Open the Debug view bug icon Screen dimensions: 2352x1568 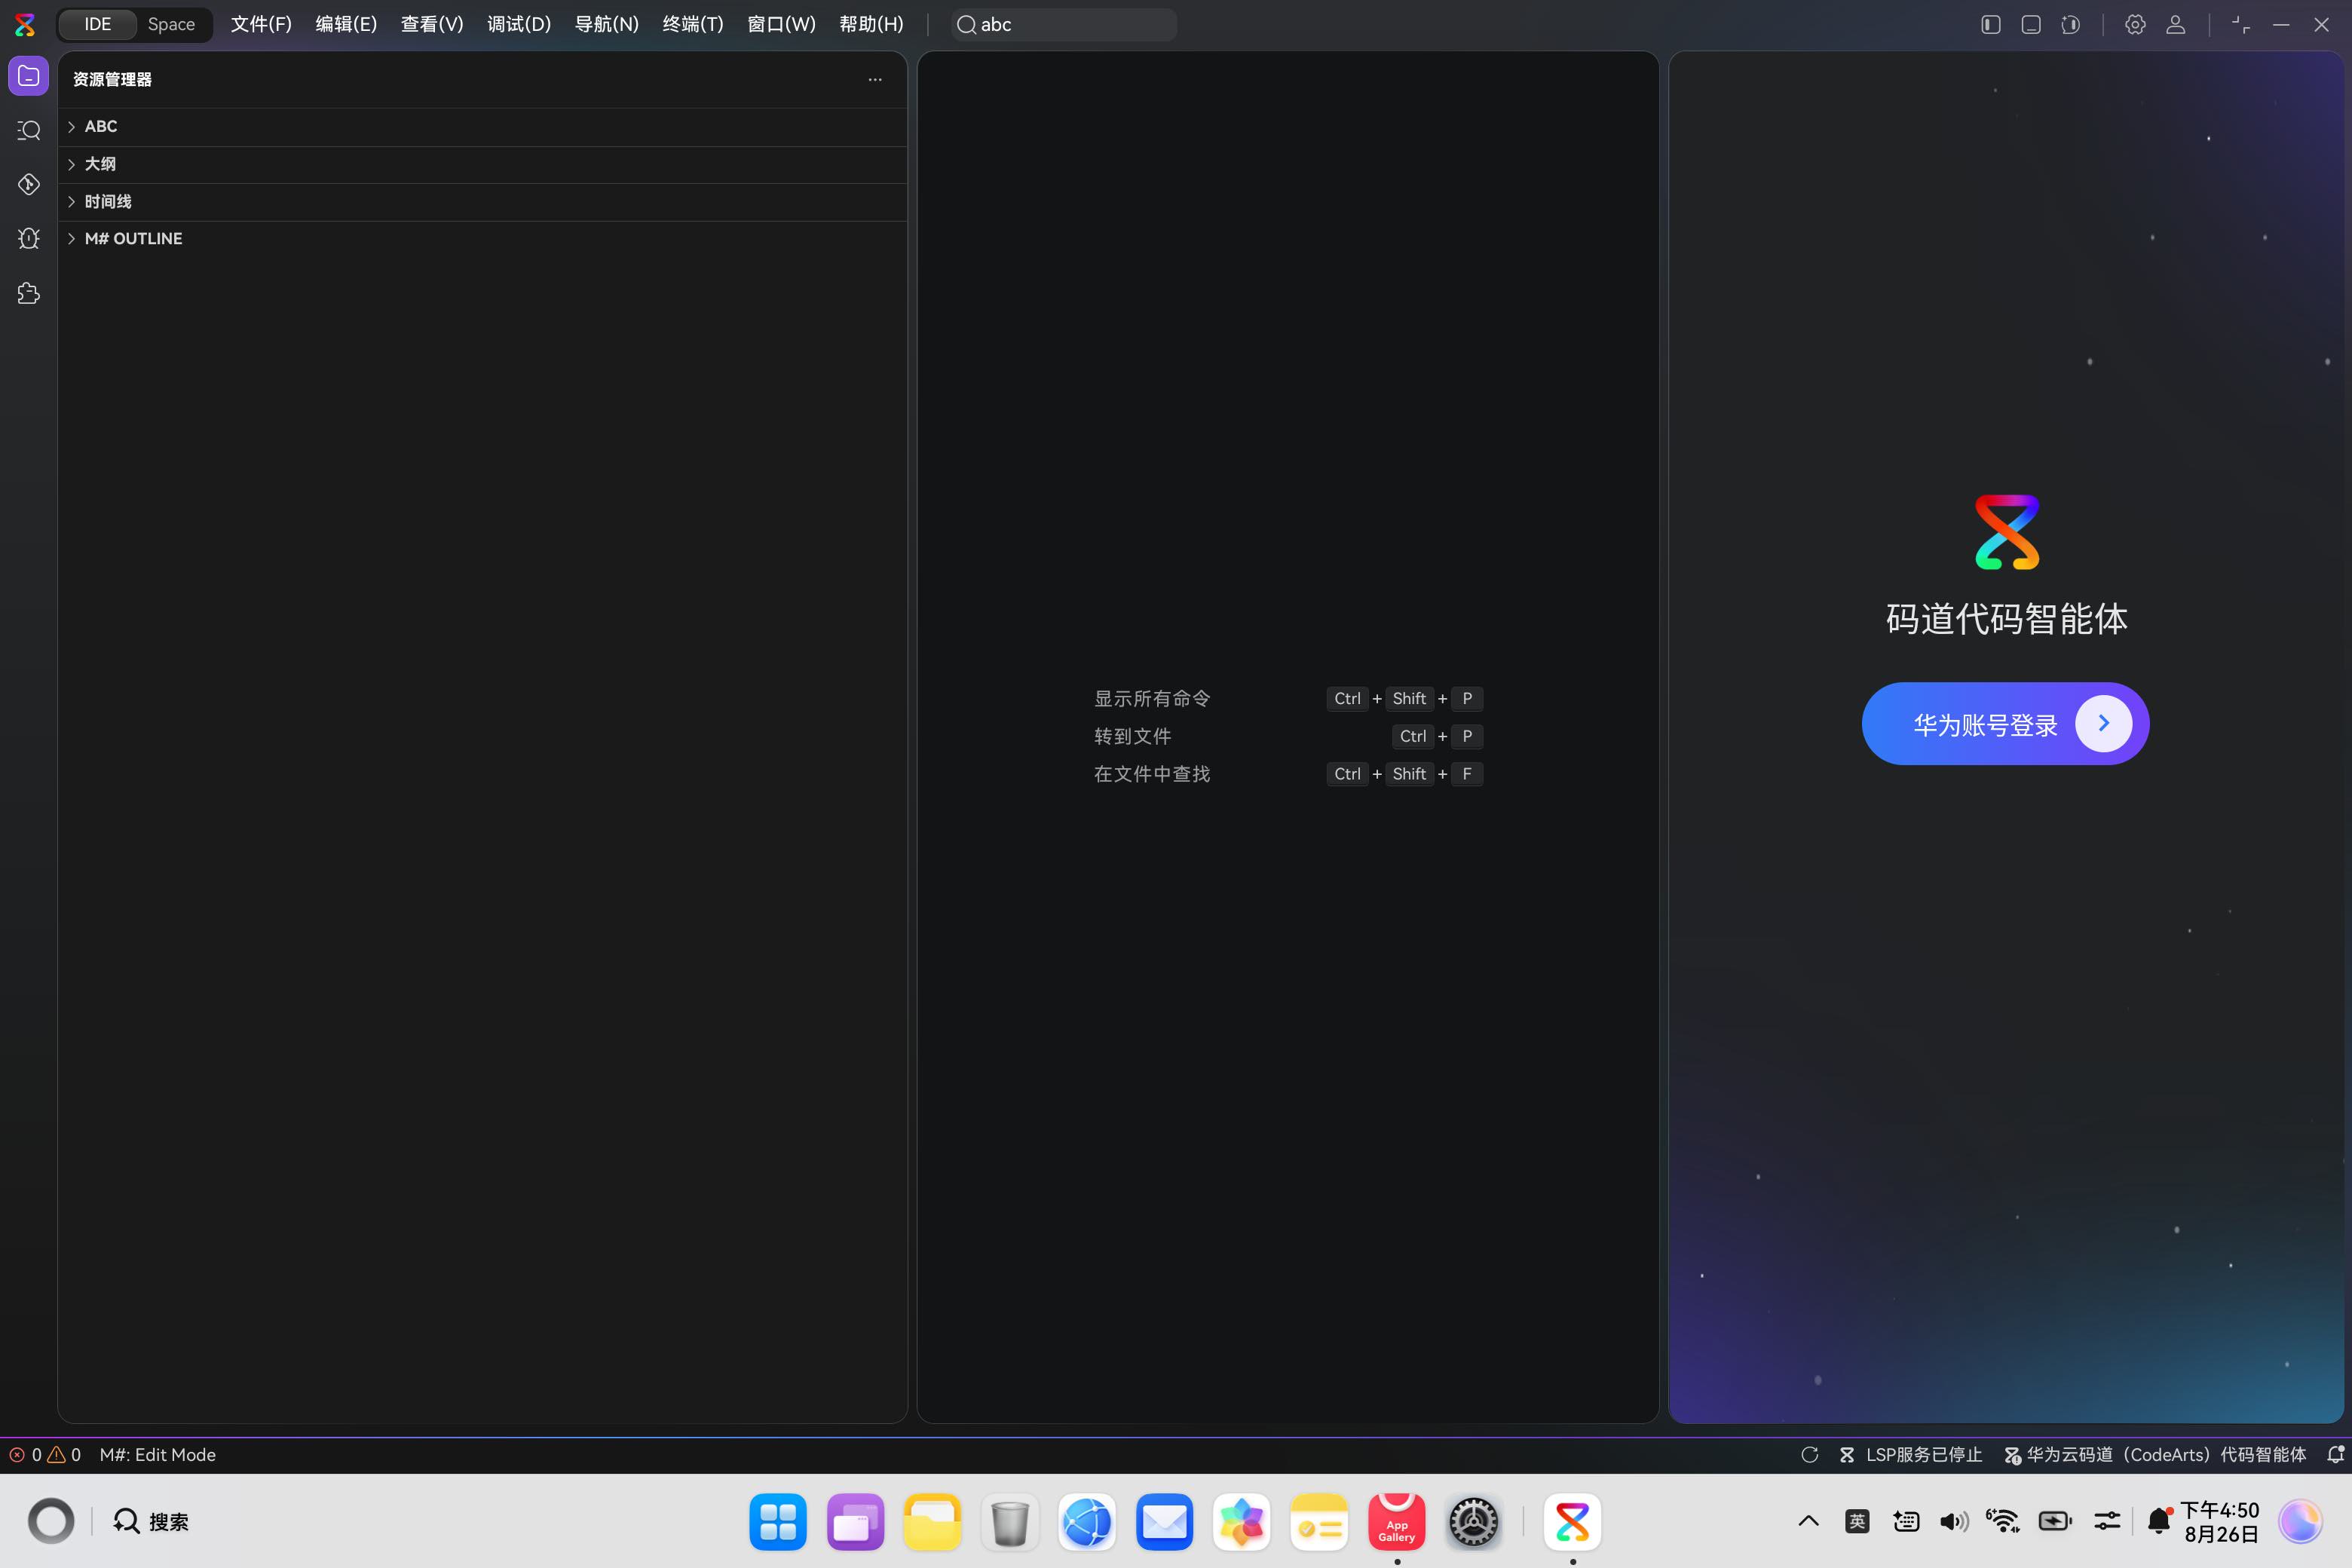click(x=29, y=238)
